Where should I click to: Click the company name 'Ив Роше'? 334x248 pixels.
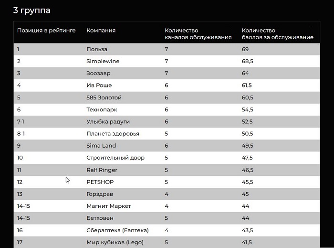point(99,86)
